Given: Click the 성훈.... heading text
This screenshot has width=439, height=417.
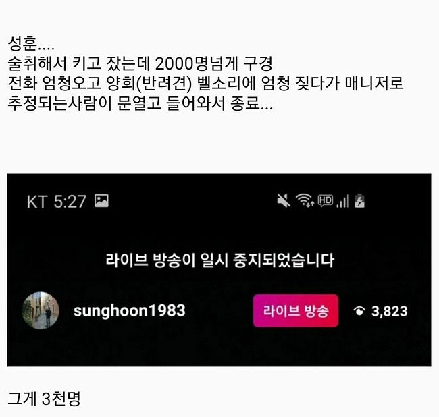Looking at the screenshot, I should tap(31, 44).
